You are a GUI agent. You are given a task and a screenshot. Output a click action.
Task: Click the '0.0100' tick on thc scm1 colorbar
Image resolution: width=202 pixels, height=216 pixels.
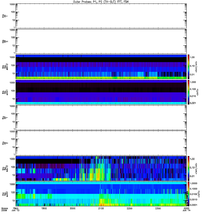(193, 194)
